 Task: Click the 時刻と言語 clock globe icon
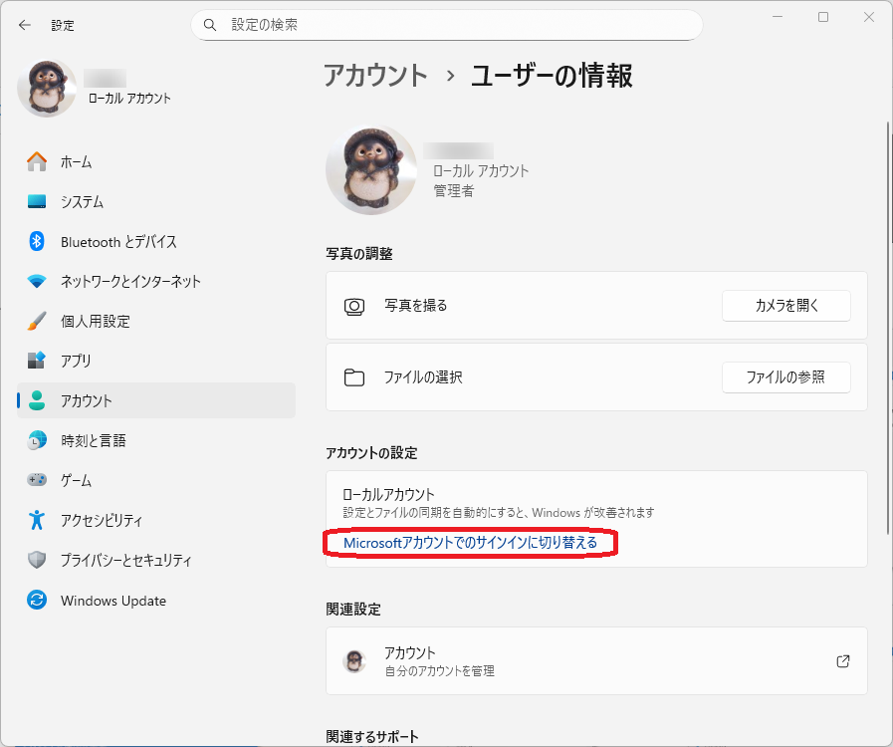coord(37,440)
